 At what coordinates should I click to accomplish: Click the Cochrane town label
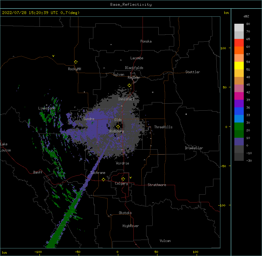tap(98, 173)
